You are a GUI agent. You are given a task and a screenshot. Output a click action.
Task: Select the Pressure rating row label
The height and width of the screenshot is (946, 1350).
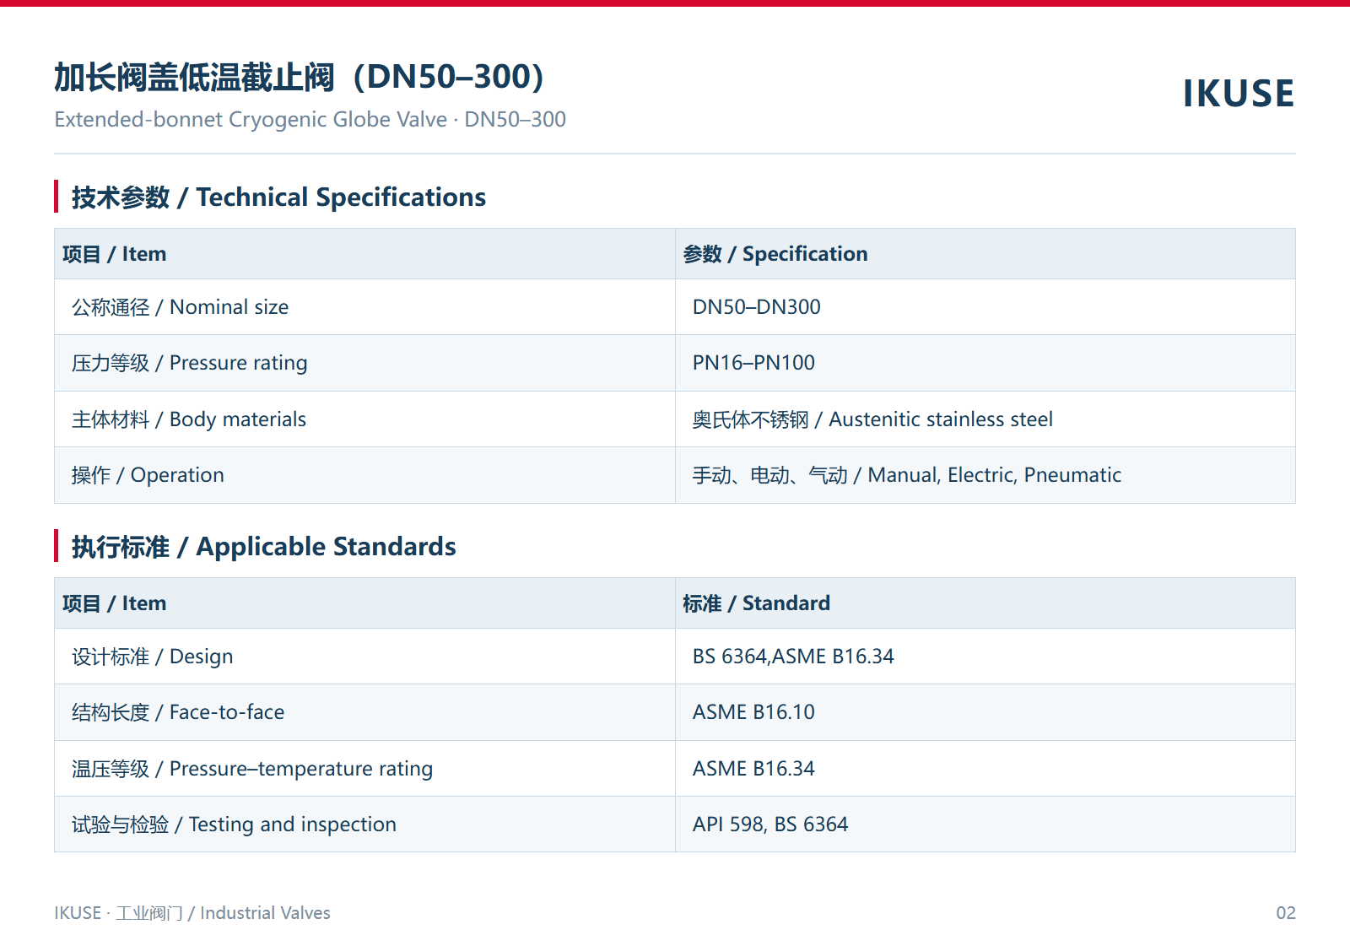tap(189, 363)
